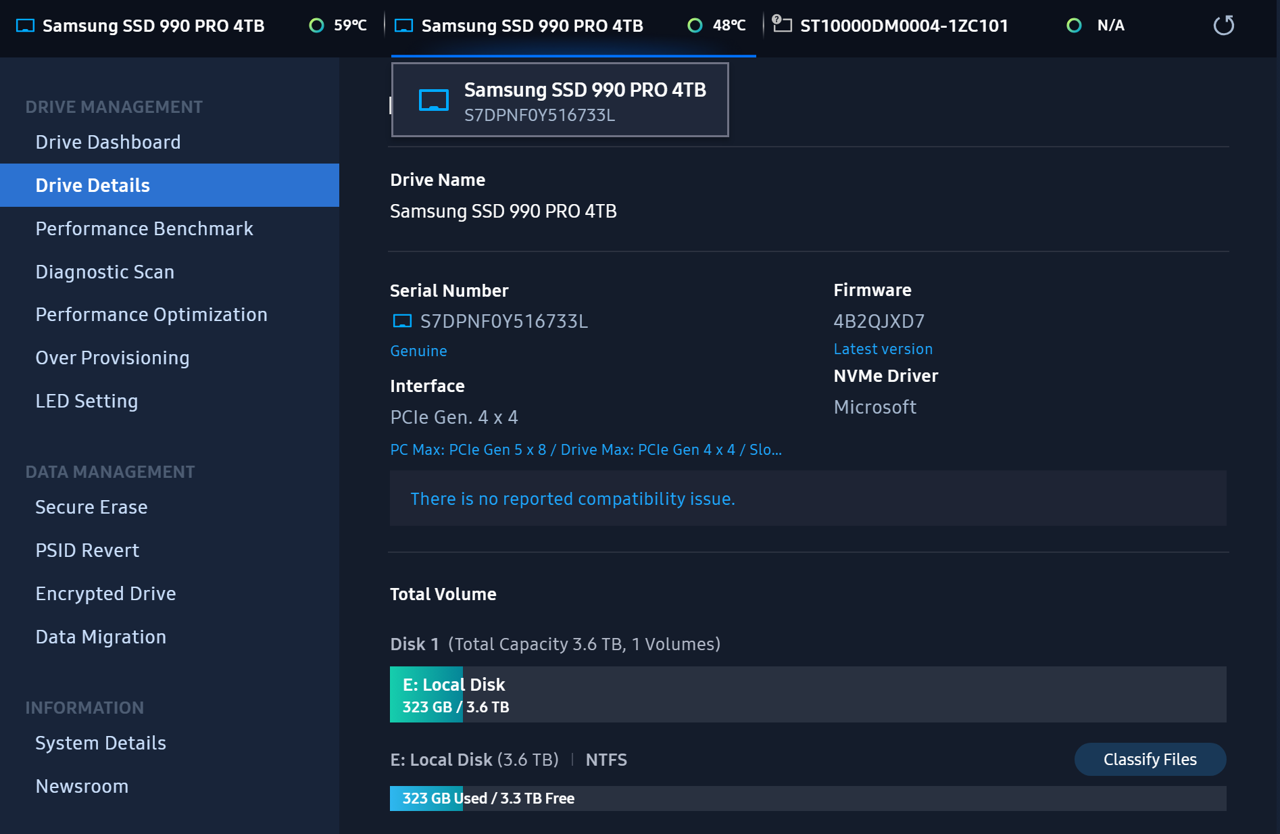Click the refresh icon in top bar

point(1223,26)
